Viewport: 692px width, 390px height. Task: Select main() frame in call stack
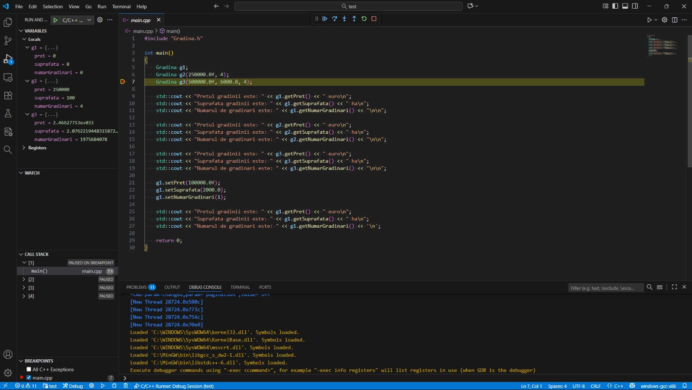[39, 271]
